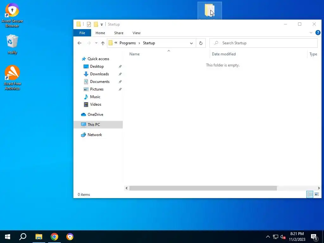Open the Windows Start menu

8,237
